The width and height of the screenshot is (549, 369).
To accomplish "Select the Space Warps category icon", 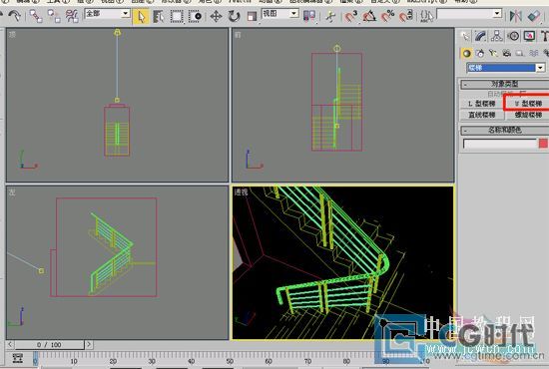I will 534,54.
